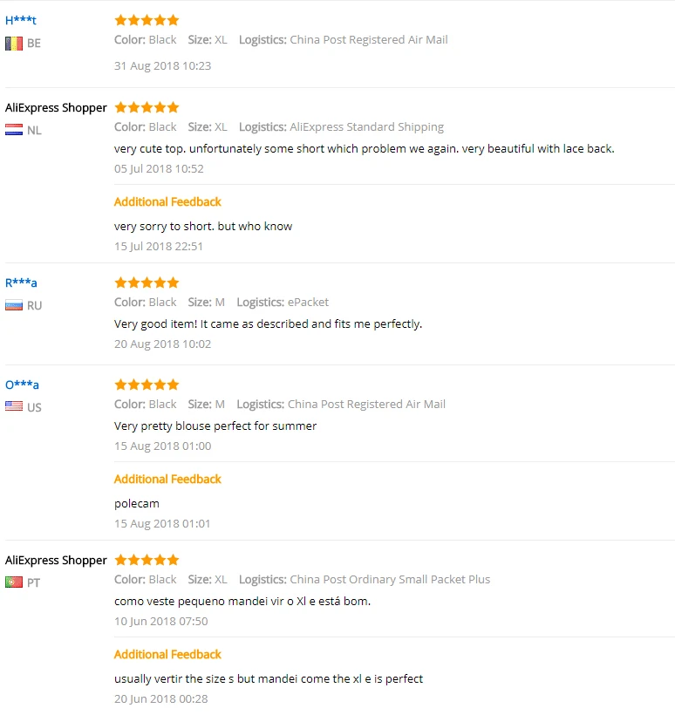Click the Netherlands flag icon beside NL
This screenshot has height=715, width=675.
pyautogui.click(x=14, y=130)
